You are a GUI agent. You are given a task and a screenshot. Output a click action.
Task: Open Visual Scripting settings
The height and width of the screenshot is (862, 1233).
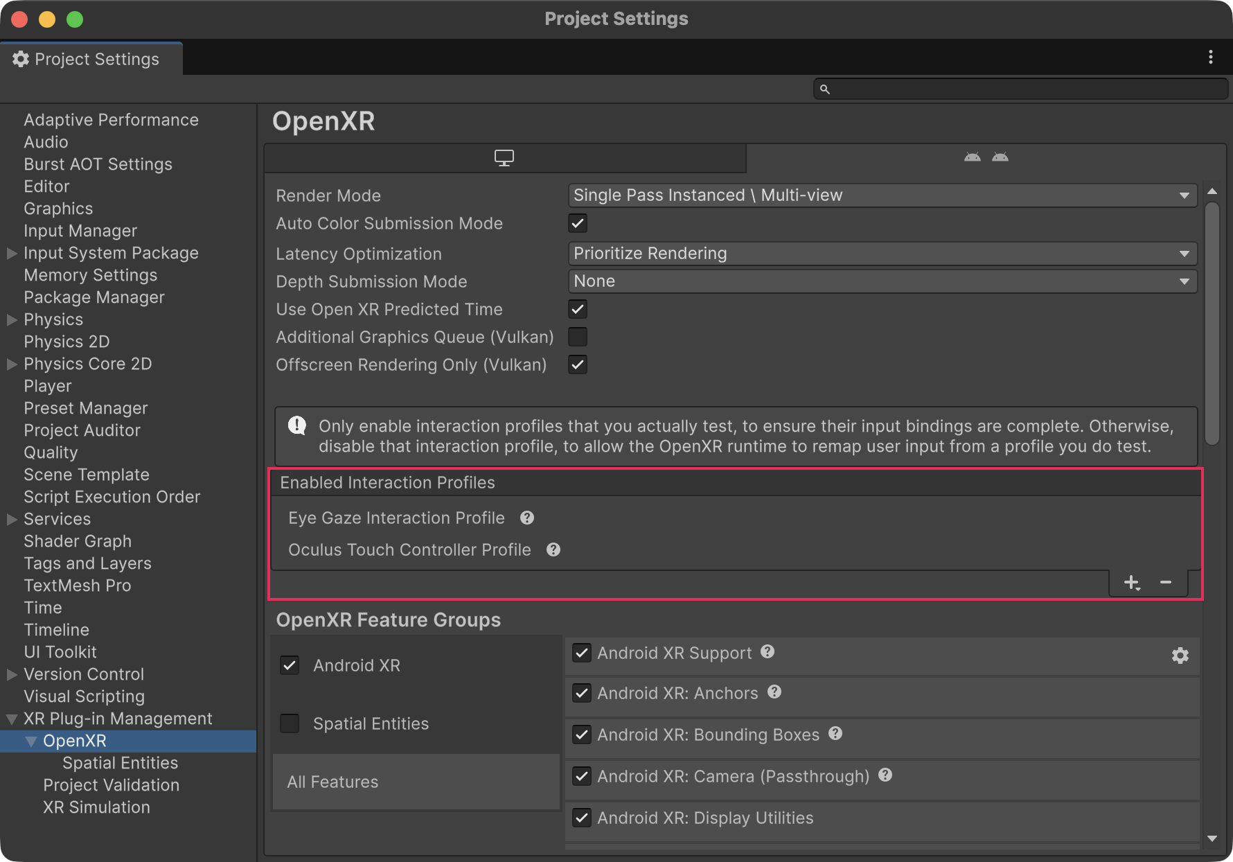point(84,696)
